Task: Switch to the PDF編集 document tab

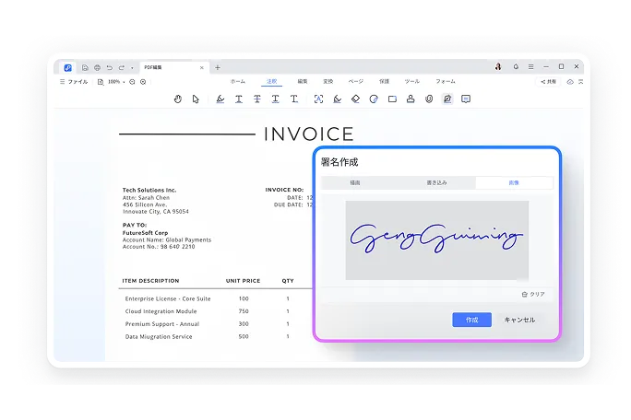Action: 173,67
